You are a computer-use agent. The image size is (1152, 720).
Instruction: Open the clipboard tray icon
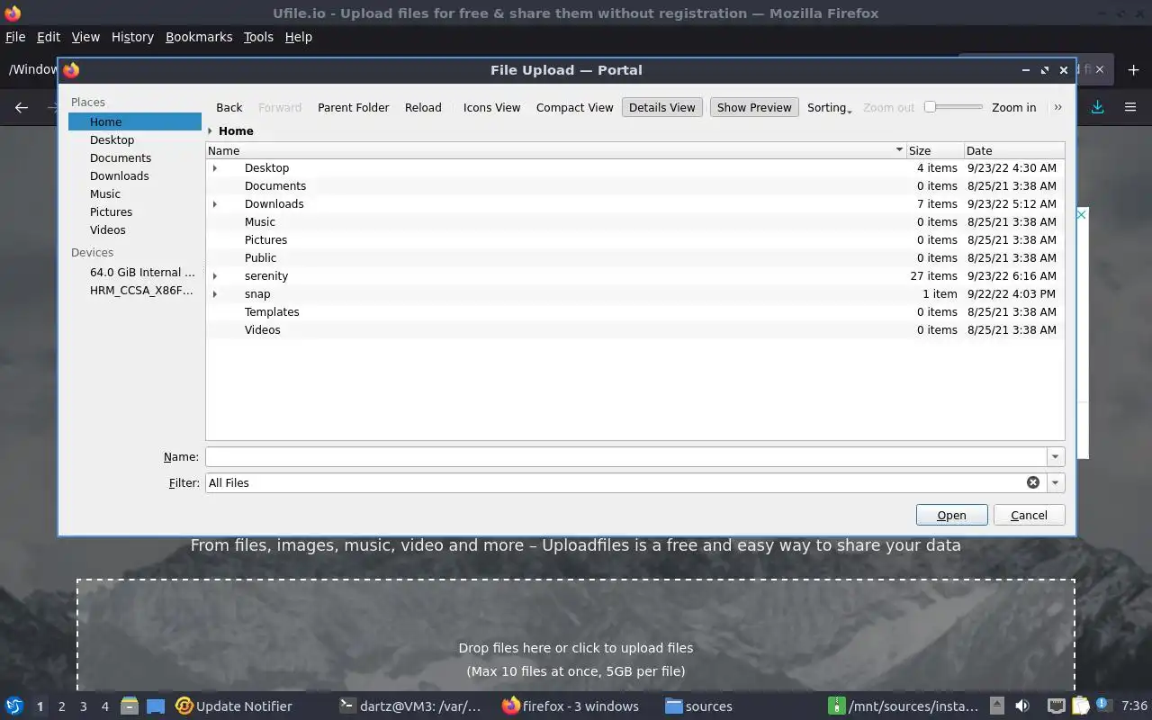point(1080,706)
